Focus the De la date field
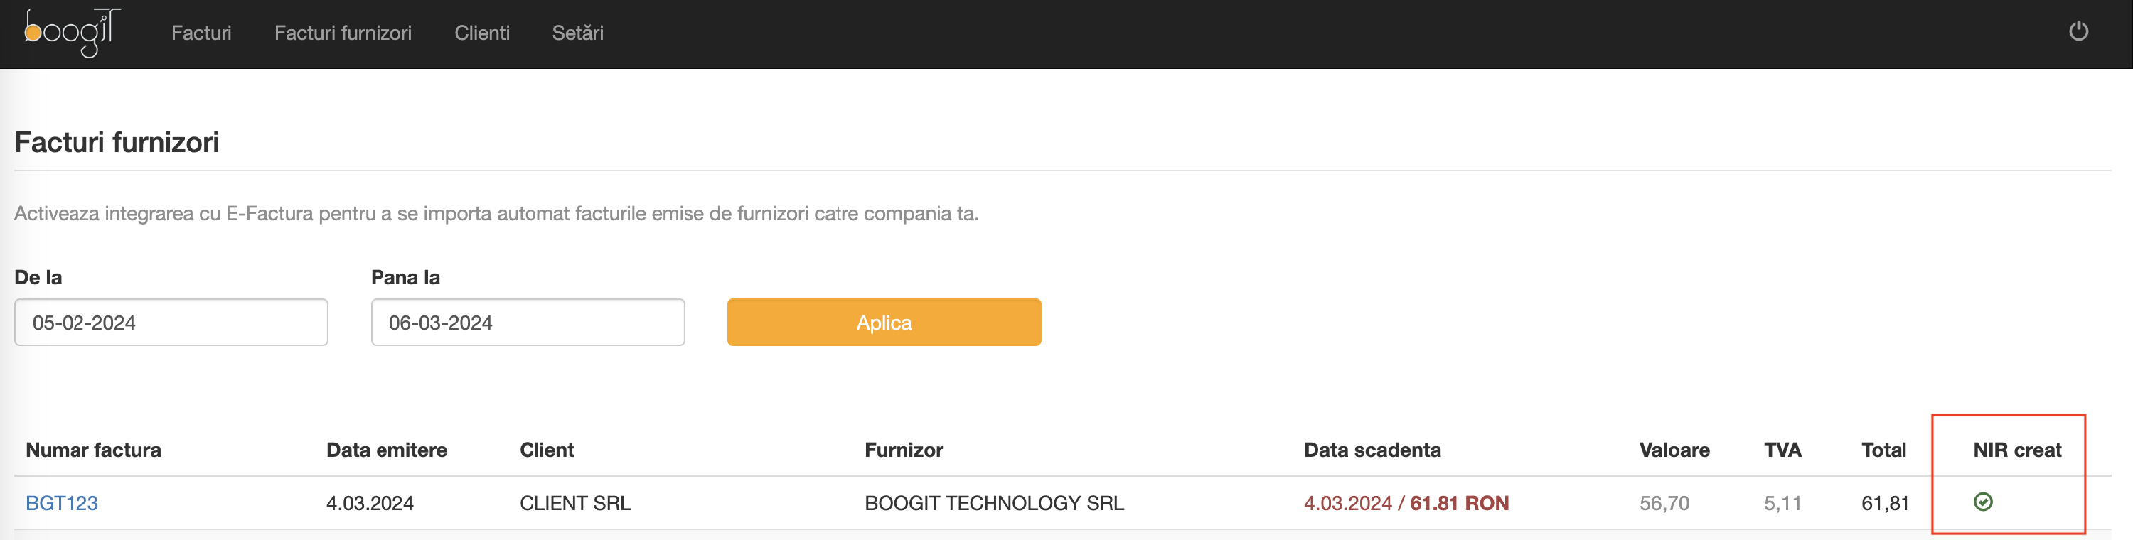Image resolution: width=2133 pixels, height=540 pixels. pyautogui.click(x=171, y=323)
